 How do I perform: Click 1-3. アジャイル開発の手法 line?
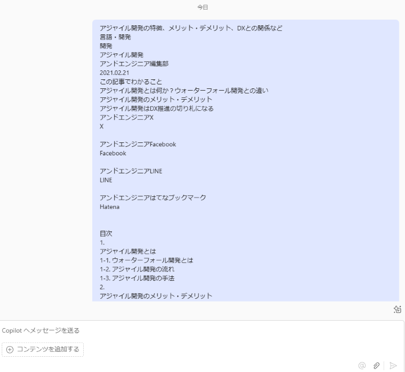click(137, 278)
